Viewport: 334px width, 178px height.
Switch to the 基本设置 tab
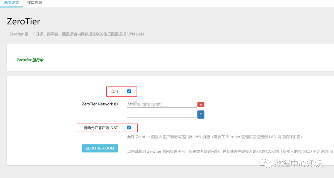pyautogui.click(x=11, y=3)
